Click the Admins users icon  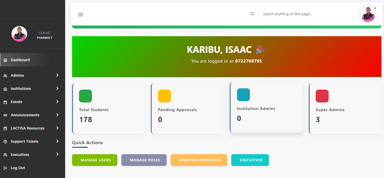[x=5, y=76]
